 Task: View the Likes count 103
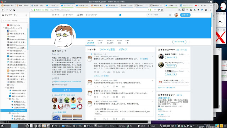(x=120, y=42)
